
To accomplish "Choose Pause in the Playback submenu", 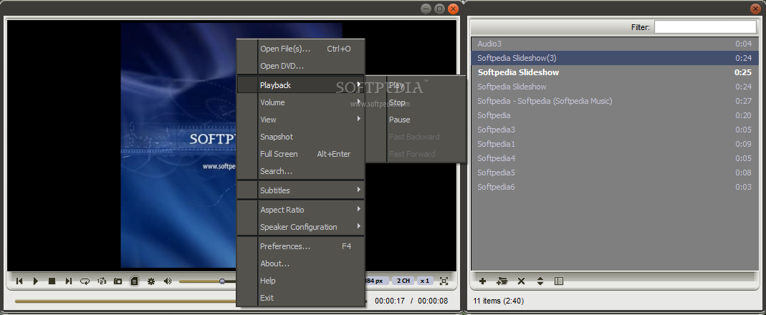I will 416,120.
